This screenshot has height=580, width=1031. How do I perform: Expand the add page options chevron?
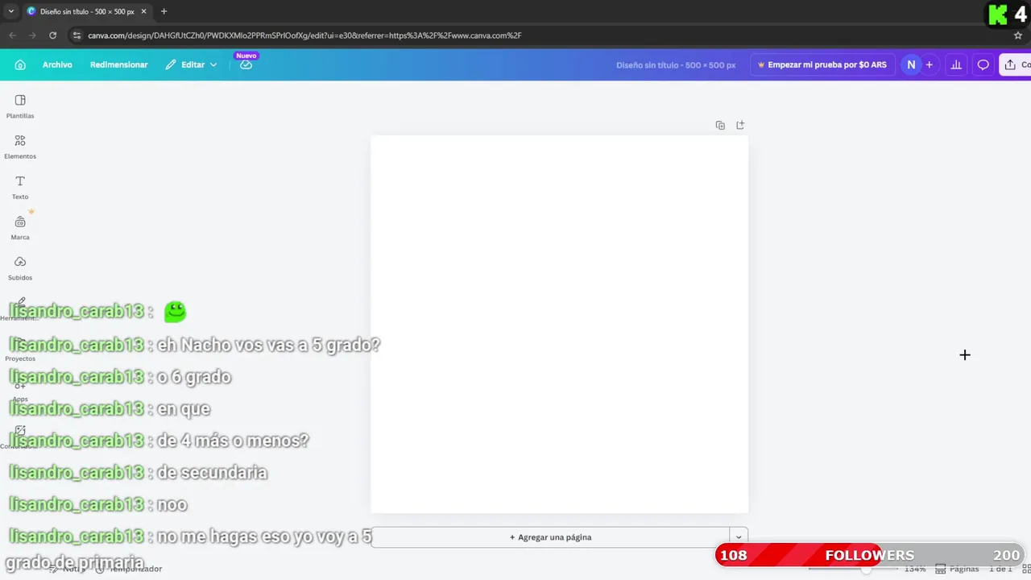739,537
